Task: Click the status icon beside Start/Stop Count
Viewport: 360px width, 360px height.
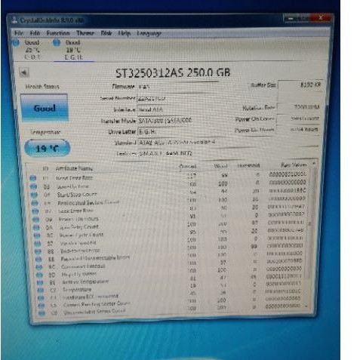Action: point(34,195)
